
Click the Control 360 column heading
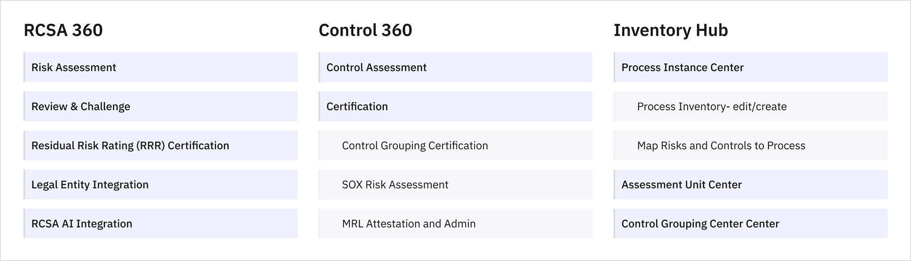click(365, 30)
